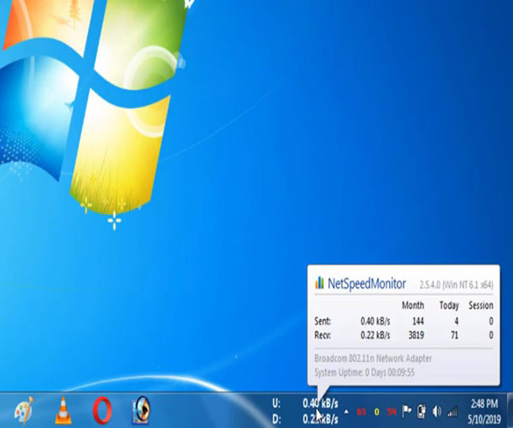Click the Today column header
The image size is (513, 428).
[x=449, y=306]
